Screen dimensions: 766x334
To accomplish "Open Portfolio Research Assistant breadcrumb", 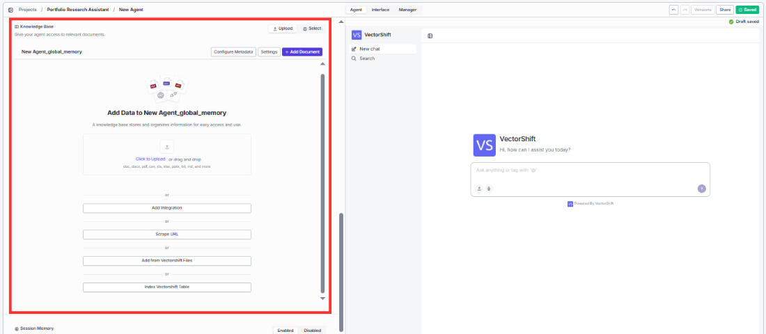I will [78, 10].
